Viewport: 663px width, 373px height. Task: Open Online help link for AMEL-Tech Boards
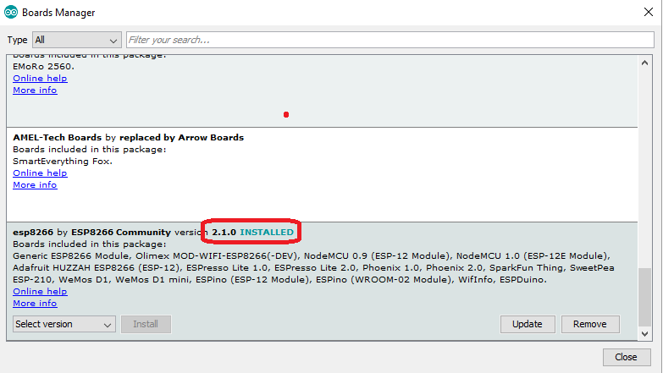click(x=40, y=173)
